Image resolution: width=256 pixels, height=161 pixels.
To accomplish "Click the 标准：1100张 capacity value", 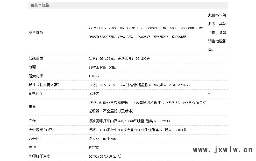I will [x=137, y=130].
